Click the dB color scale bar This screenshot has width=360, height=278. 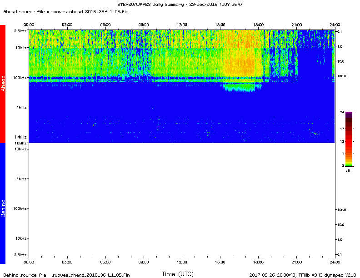349,139
